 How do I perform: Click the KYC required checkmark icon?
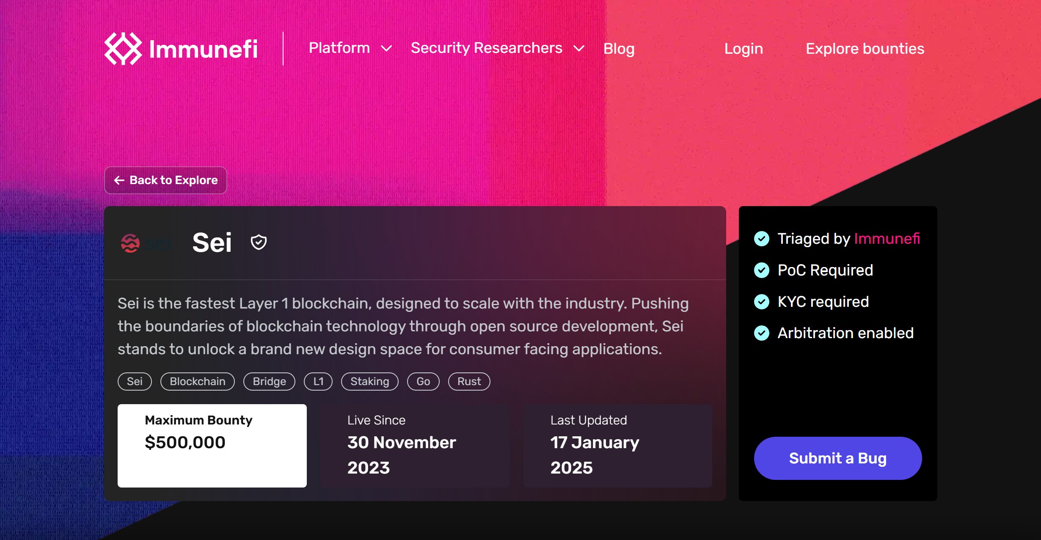click(x=762, y=302)
